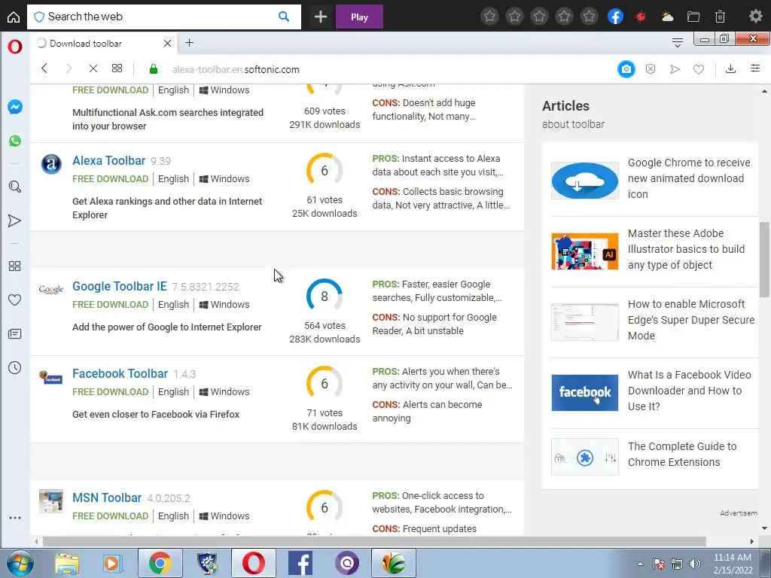Open WhatsApp in the Opera sidebar

[x=15, y=141]
